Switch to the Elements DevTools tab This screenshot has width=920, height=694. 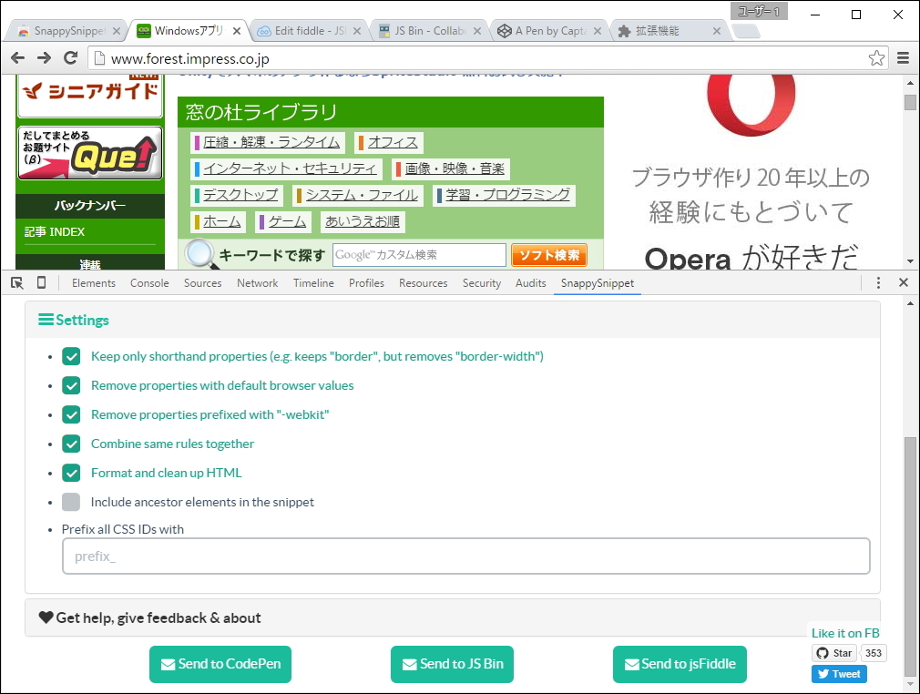point(94,282)
